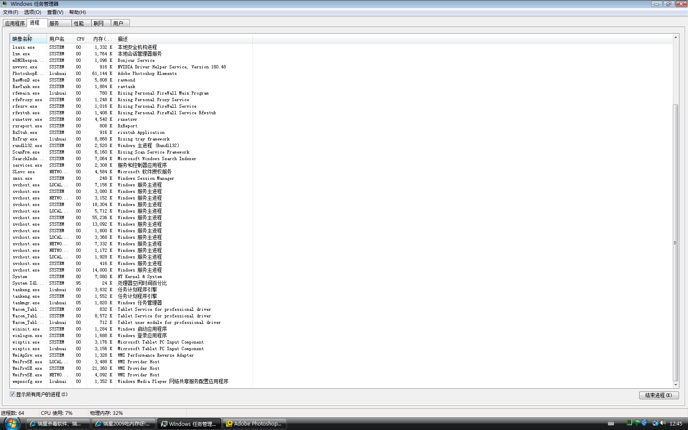This screenshot has height=430, width=688.
Task: Open the 帮助(H) menu
Action: click(77, 12)
